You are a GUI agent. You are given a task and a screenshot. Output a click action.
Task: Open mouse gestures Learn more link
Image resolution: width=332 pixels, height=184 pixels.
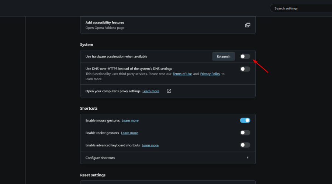(130, 120)
